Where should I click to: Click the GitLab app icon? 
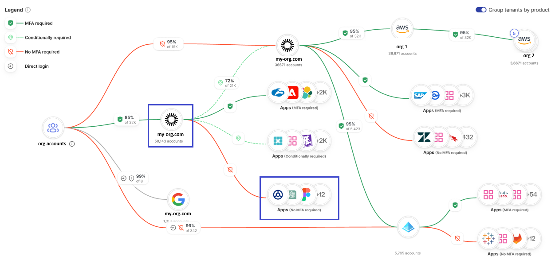(x=517, y=238)
